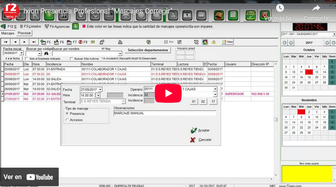Enable Buscar Sólo Activos checkbox

click(71, 59)
